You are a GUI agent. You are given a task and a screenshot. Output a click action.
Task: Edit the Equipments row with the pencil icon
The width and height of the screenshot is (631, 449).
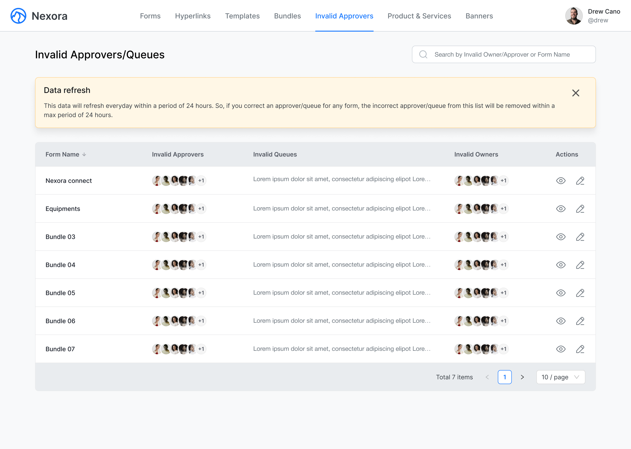tap(580, 209)
